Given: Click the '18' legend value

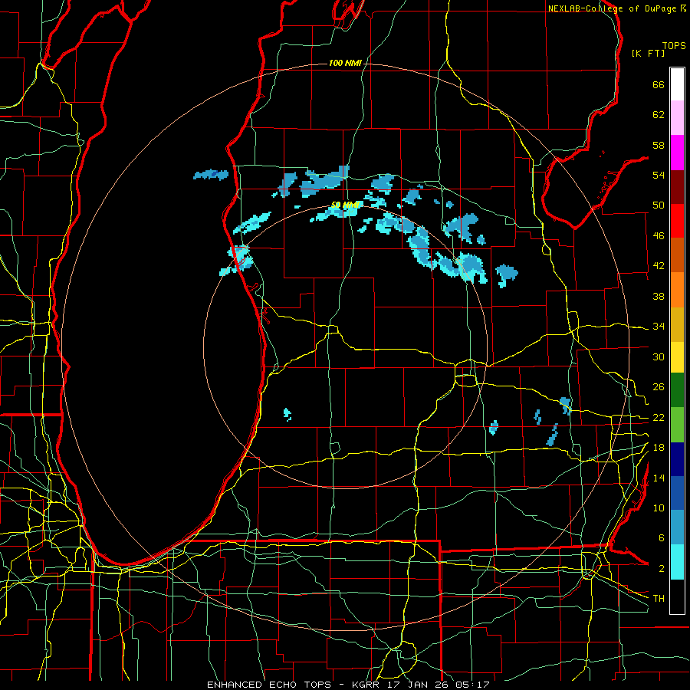Looking at the screenshot, I should [659, 448].
